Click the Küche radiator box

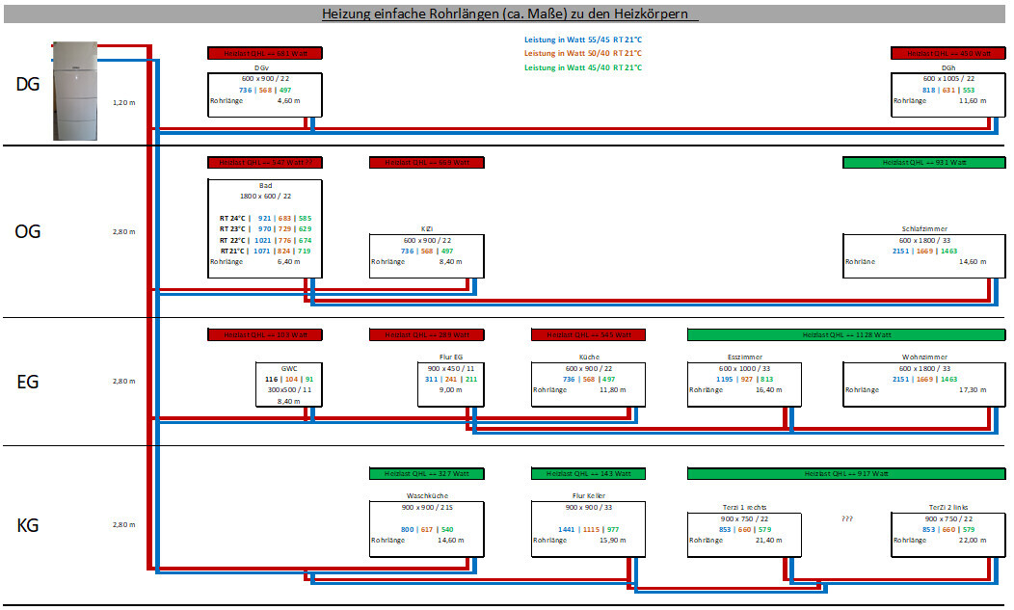point(589,383)
